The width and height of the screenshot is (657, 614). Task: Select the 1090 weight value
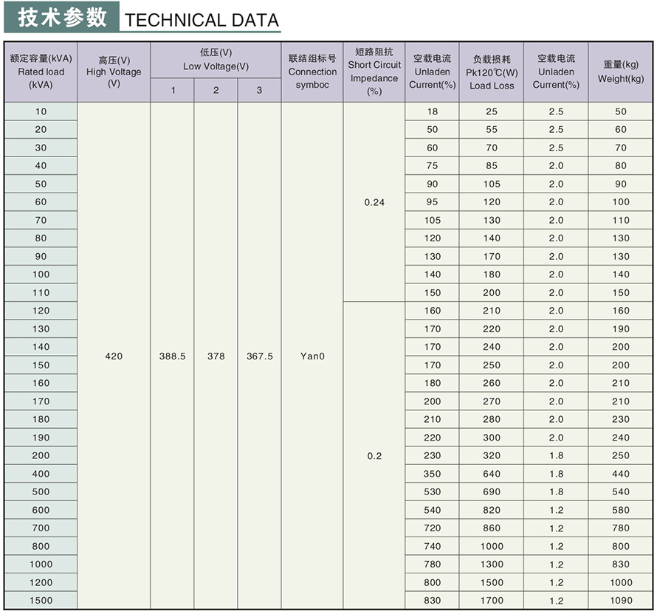coord(620,601)
